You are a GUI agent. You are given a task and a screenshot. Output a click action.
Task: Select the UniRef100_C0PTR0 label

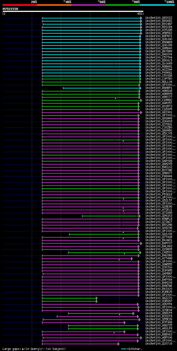pyautogui.click(x=159, y=79)
